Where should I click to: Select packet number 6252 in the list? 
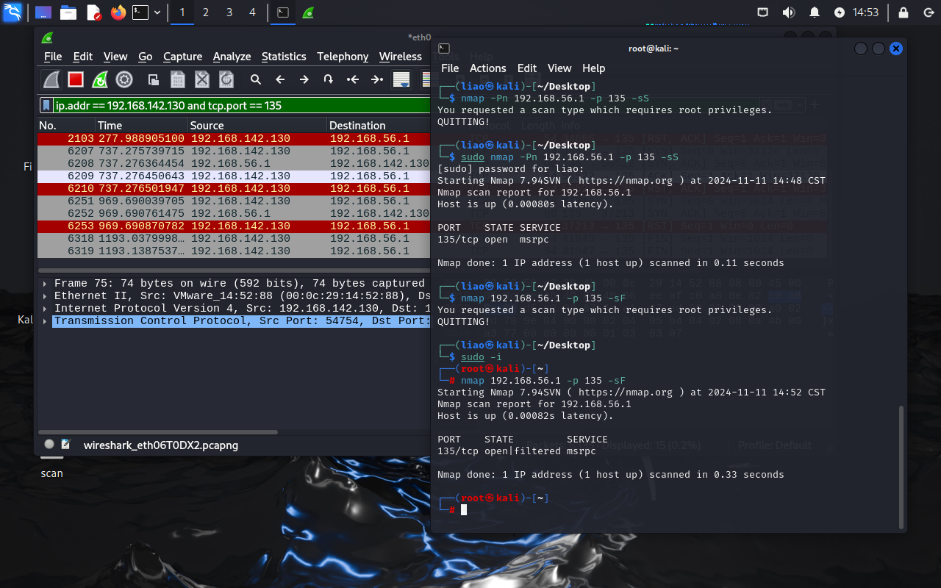coord(234,213)
